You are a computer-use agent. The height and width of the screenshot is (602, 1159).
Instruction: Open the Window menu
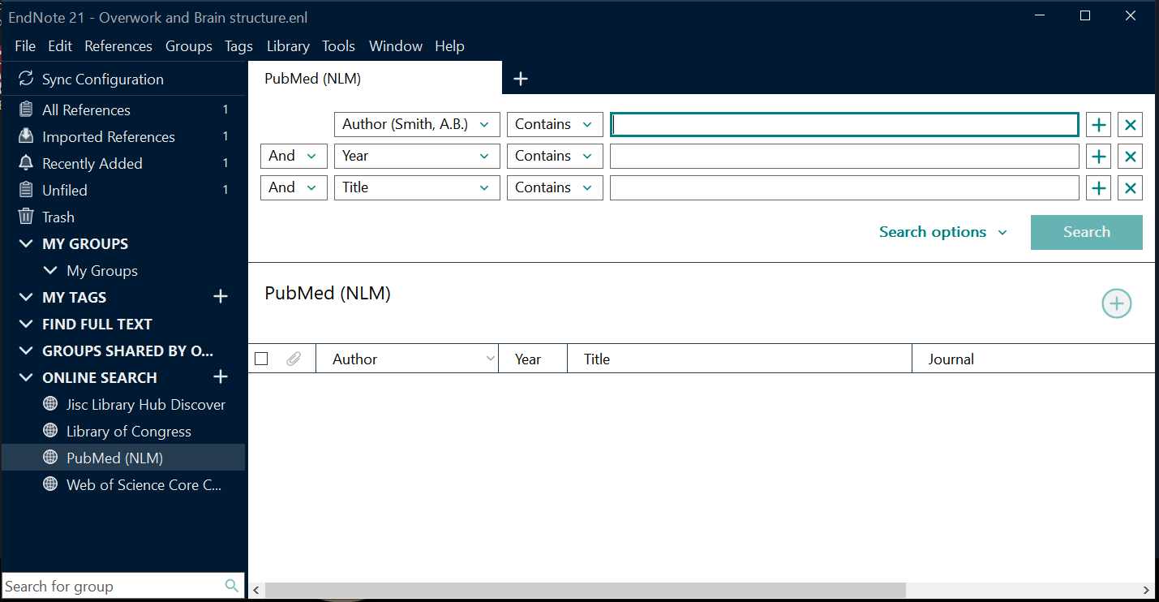tap(396, 46)
